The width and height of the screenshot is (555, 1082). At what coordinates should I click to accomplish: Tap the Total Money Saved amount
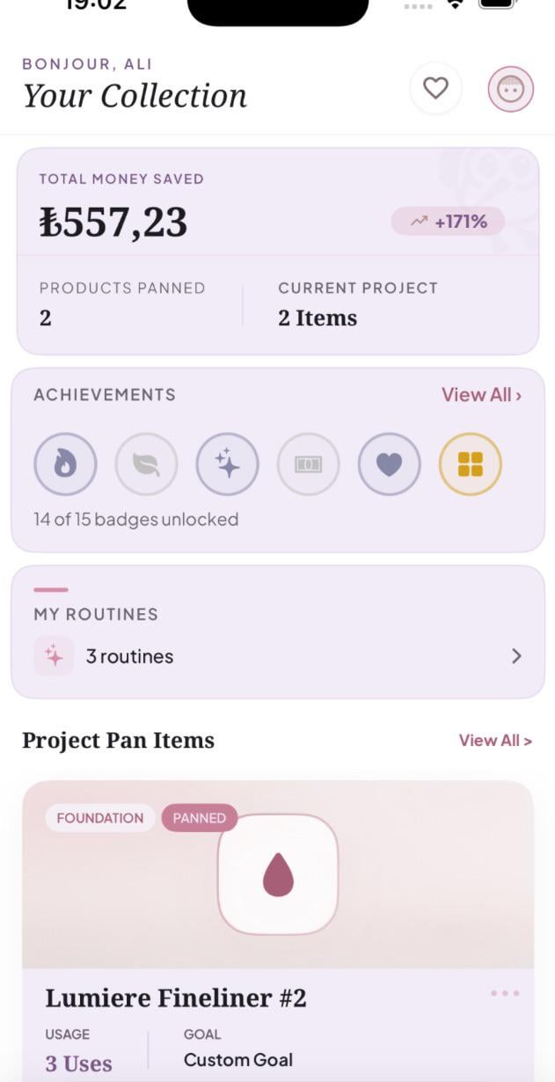tap(113, 222)
